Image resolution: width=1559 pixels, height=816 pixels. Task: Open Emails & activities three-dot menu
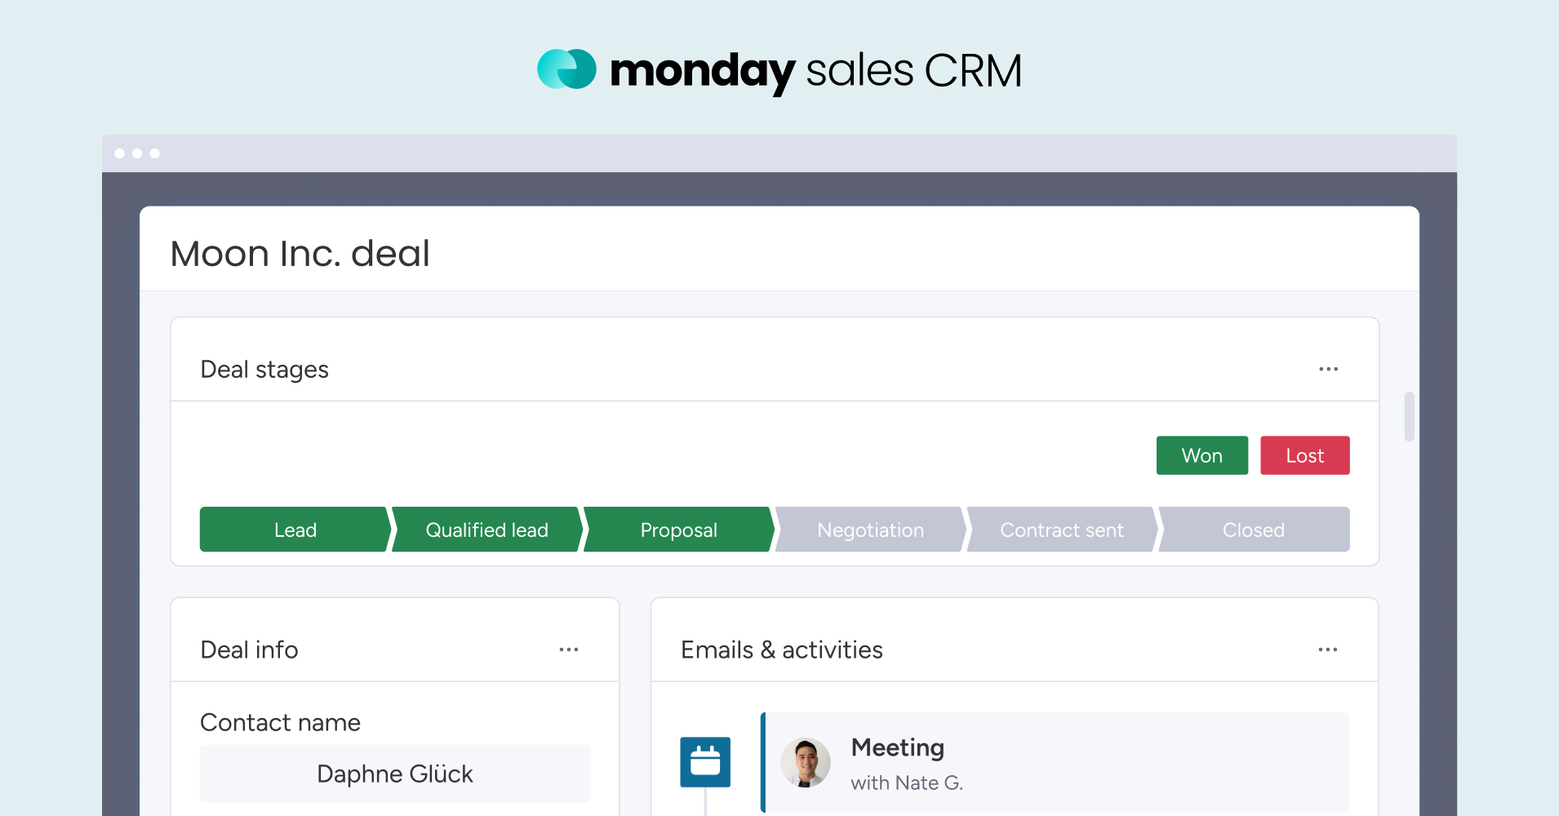(1327, 650)
